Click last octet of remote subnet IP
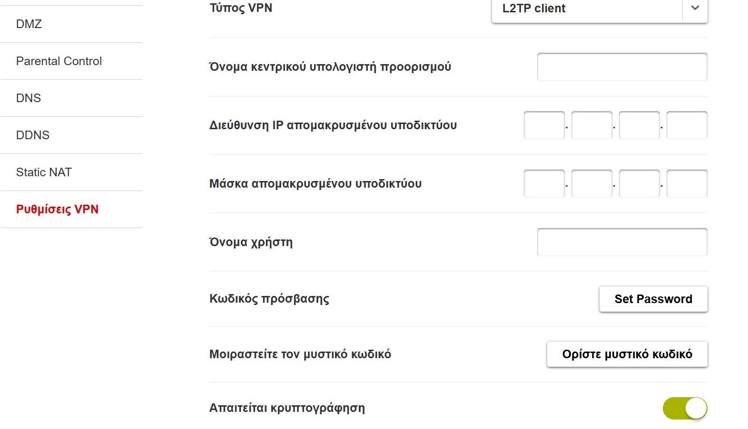The image size is (748, 429). 687,125
